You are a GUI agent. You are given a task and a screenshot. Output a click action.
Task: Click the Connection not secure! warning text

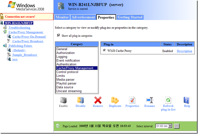(20, 17)
